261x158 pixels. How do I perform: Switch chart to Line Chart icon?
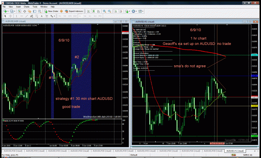pos(99,11)
